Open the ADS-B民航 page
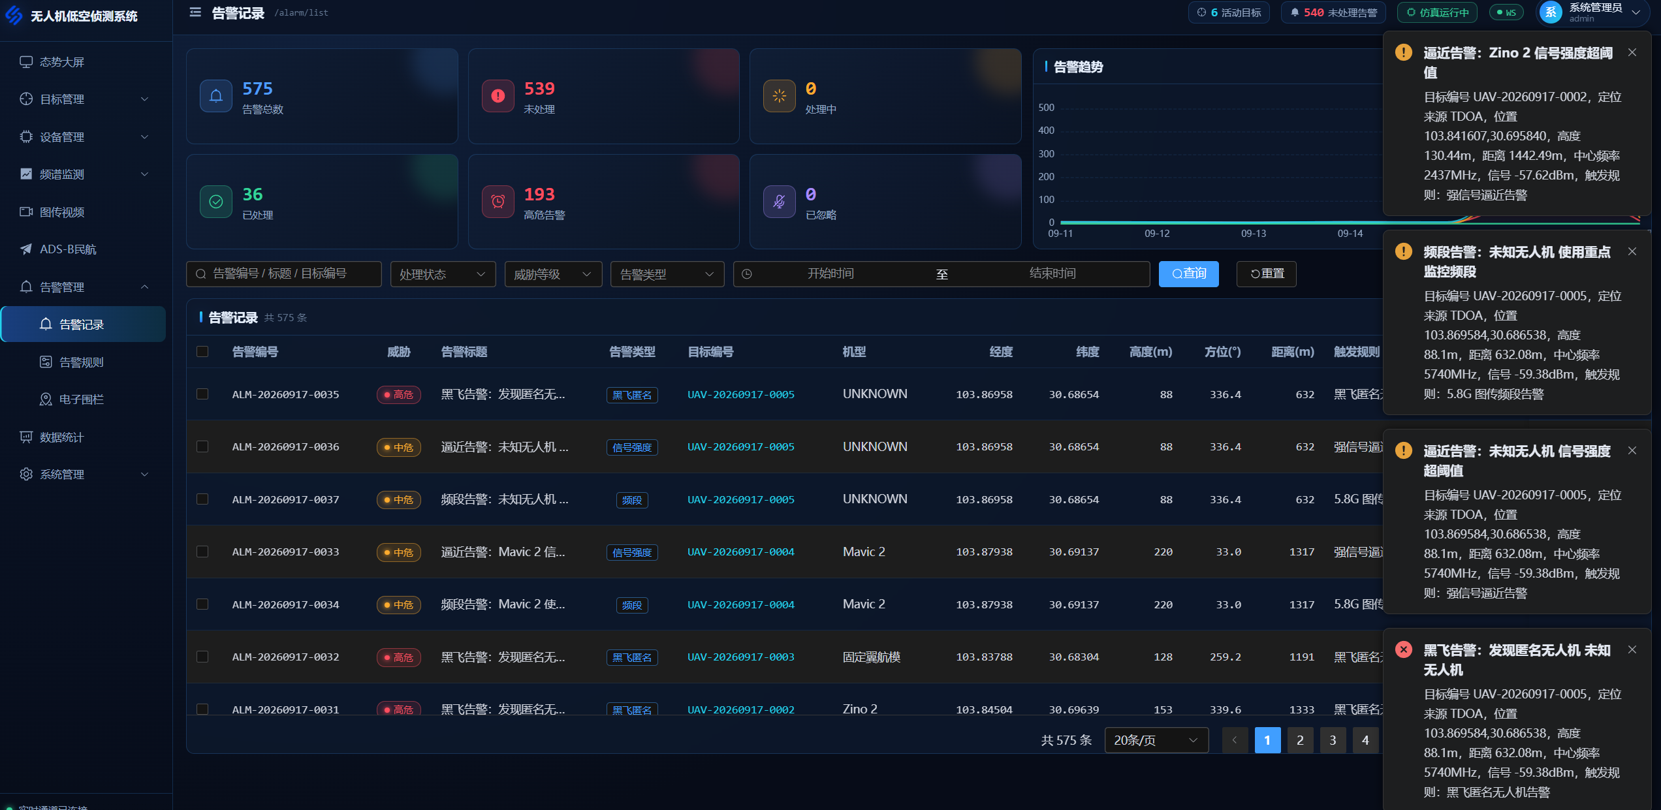1661x810 pixels. 86,249
